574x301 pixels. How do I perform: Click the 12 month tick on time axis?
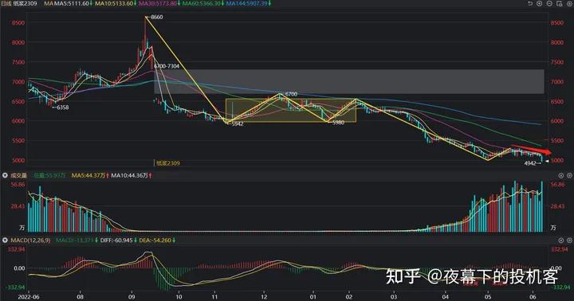click(264, 297)
